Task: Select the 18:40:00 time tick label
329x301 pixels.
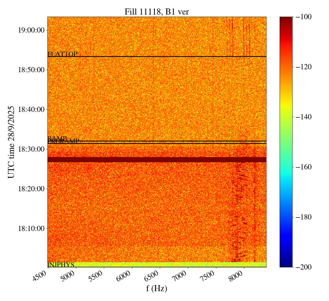Action: coord(31,109)
